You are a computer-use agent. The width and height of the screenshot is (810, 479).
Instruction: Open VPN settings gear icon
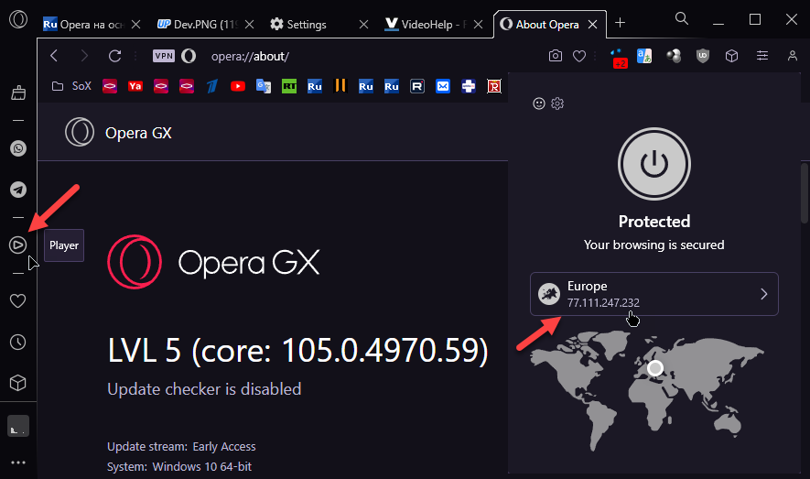(x=557, y=103)
